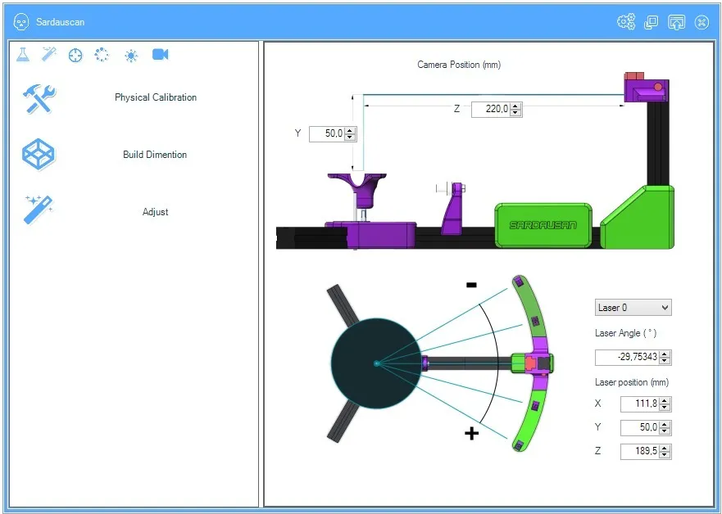
Task: Click the Sardauscan title text
Action: coord(61,22)
